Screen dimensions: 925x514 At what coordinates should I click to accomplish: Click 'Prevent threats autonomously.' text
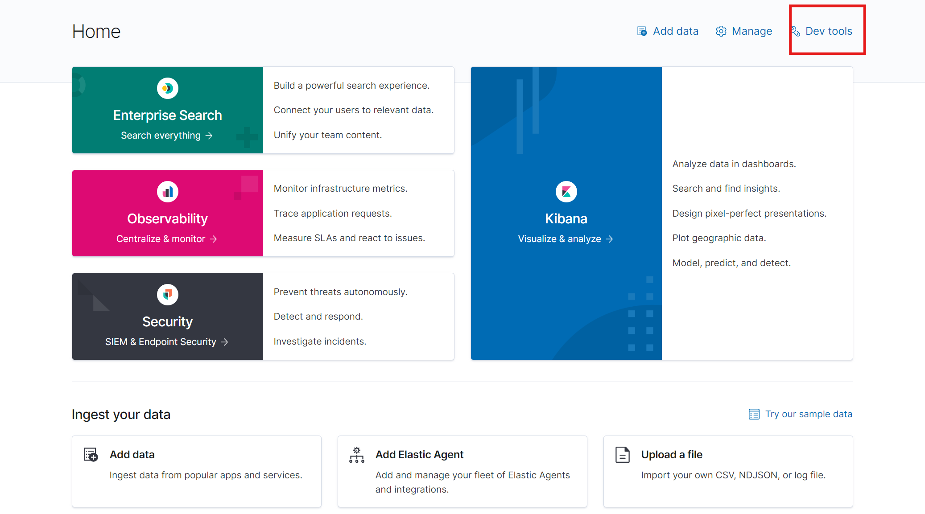341,292
